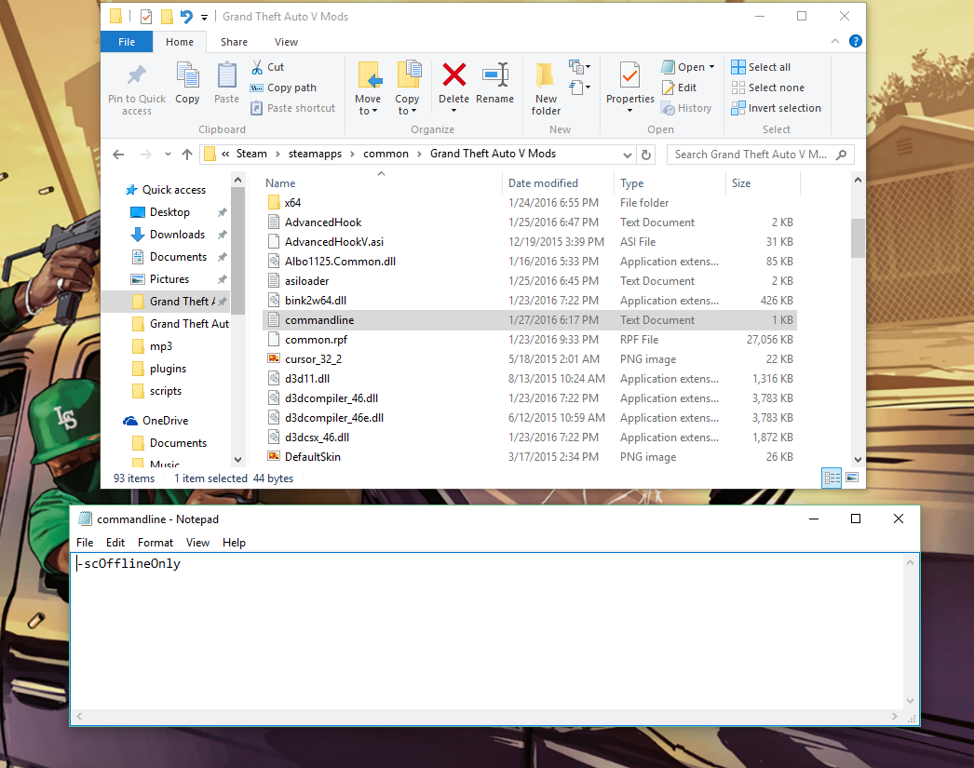Click the navigation pane scrollbar thumb
This screenshot has height=768, width=974.
pyautogui.click(x=237, y=250)
